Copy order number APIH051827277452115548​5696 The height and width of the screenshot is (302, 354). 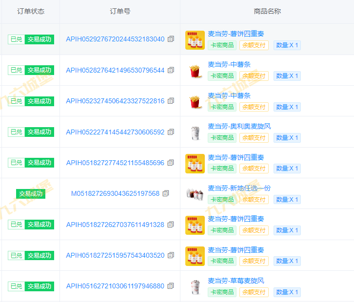171,163
